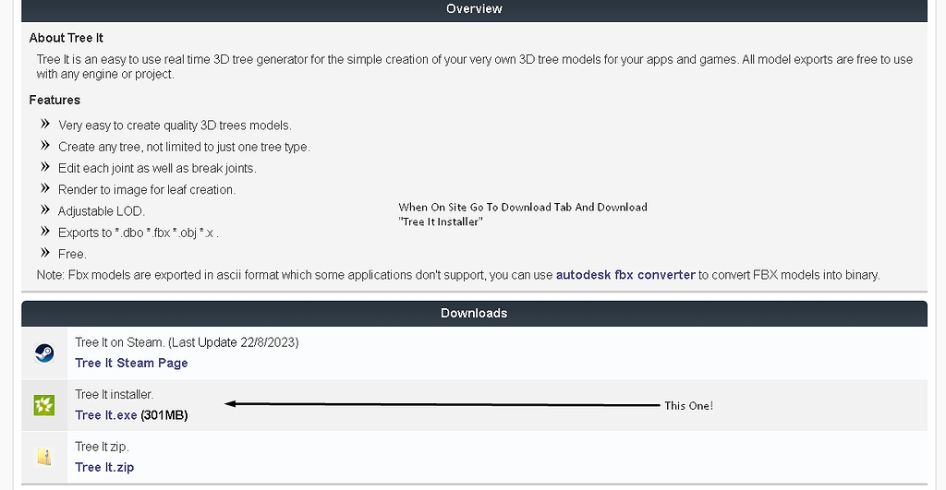
Task: Click the Steam logo icon
Action: click(x=44, y=353)
